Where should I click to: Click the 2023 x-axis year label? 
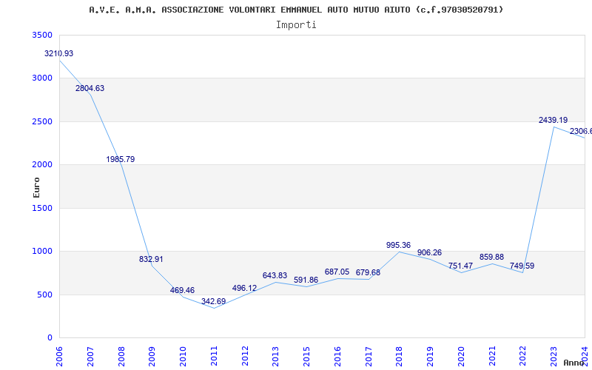click(554, 356)
